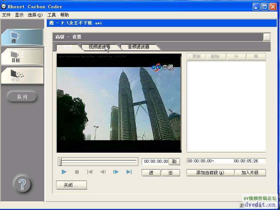280x210 pixels.
Task: Step forward one frame
Action: (116, 172)
